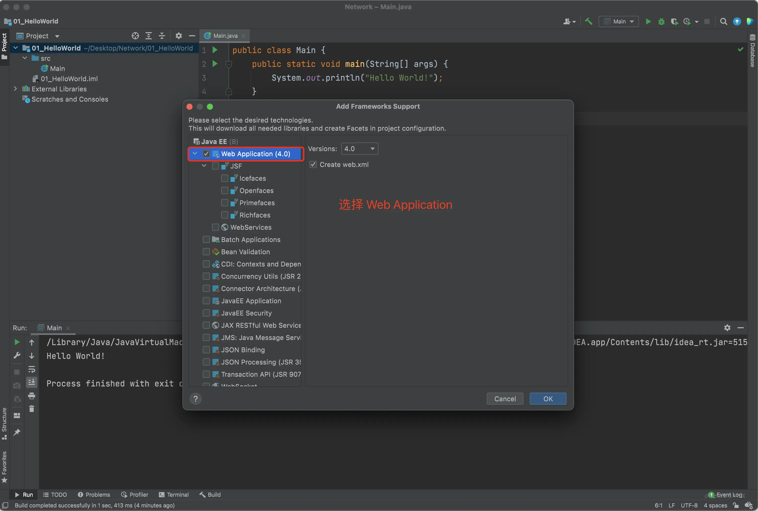Viewport: 758px width, 511px height.
Task: Collapse 01_HelloWorld project root node
Action: (x=15, y=48)
